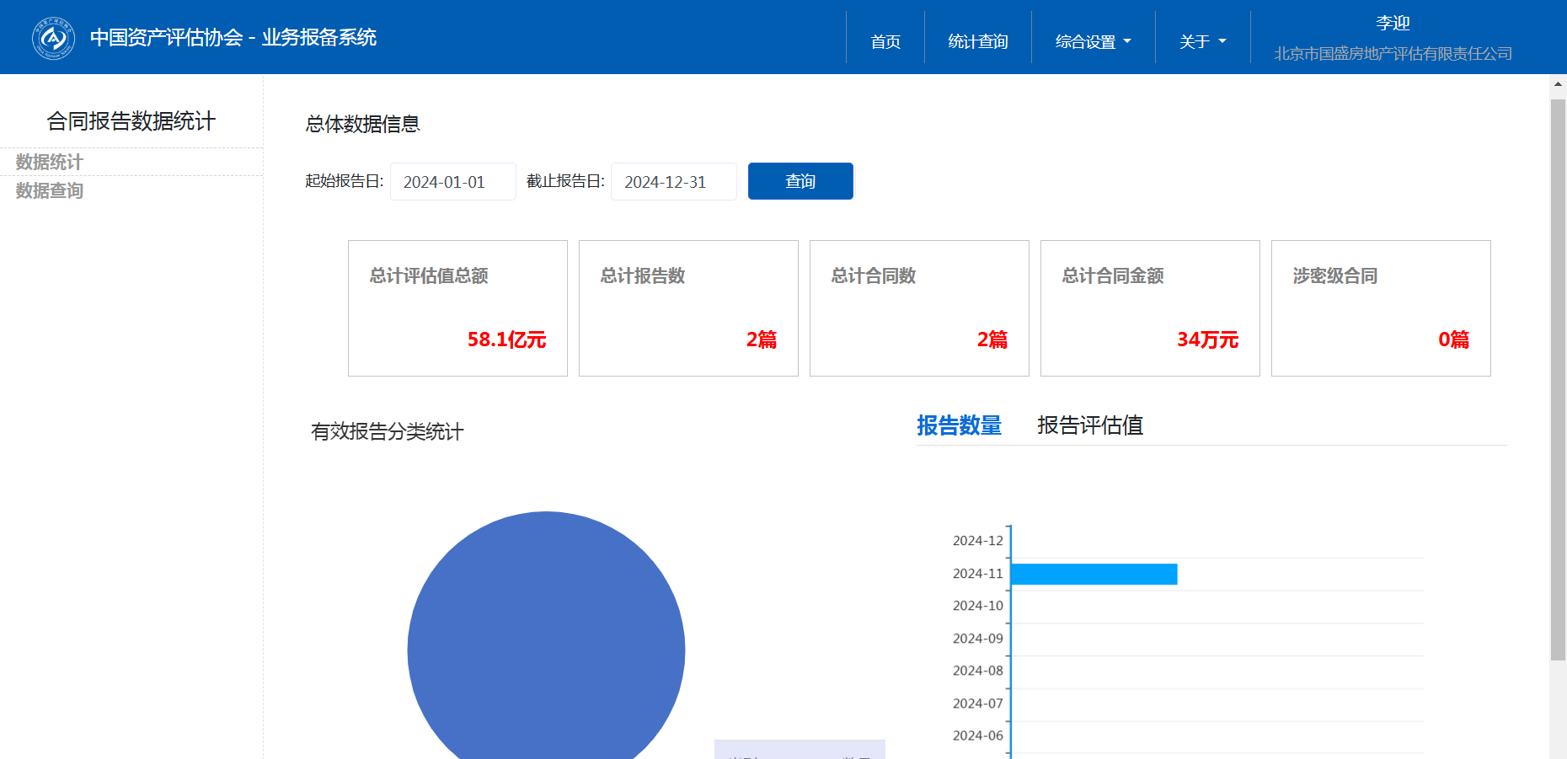Click the 总计合同金额 card
This screenshot has height=759, width=1567.
[1150, 308]
